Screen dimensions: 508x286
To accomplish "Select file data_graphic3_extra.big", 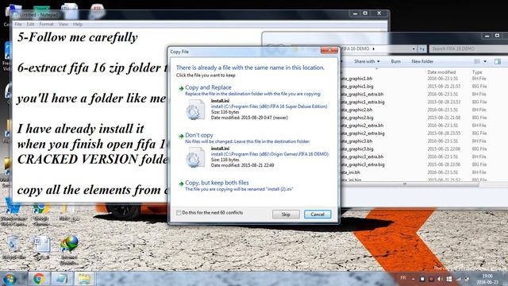I will (x=363, y=164).
